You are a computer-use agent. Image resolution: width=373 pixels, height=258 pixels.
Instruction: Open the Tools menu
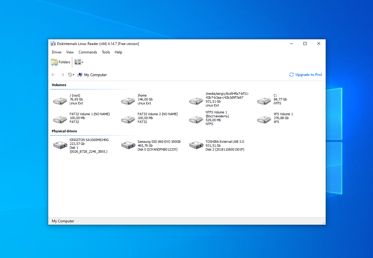tap(106, 52)
